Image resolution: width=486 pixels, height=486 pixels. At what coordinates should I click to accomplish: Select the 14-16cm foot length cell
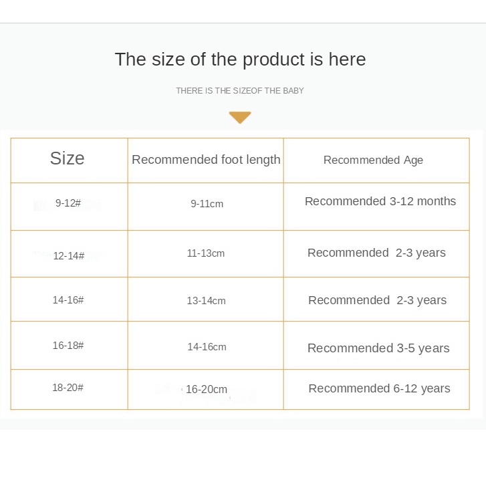[207, 347]
